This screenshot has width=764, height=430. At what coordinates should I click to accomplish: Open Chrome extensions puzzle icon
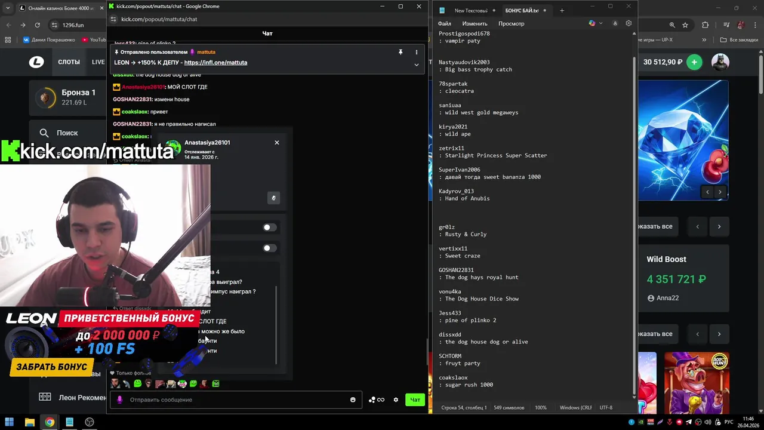pos(705,25)
